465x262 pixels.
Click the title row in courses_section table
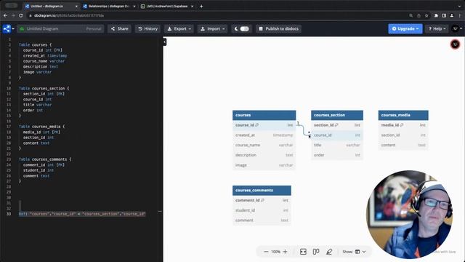337,146
